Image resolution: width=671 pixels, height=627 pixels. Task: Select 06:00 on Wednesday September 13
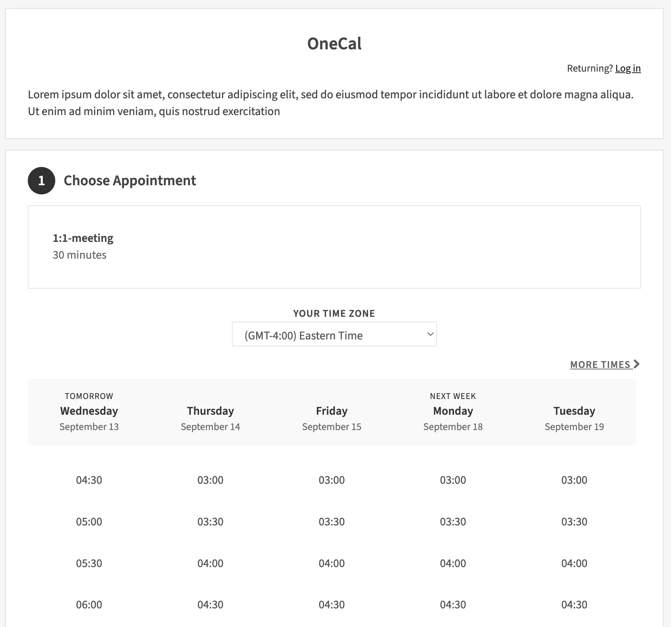[89, 605]
